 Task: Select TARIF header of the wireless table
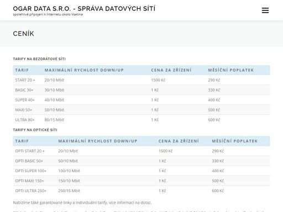(x=22, y=70)
